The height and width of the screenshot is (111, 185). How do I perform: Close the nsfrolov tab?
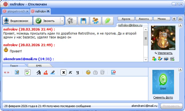click(48, 11)
